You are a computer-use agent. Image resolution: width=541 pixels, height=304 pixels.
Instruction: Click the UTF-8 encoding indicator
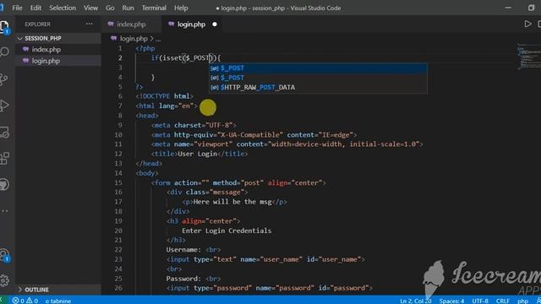coord(480,301)
